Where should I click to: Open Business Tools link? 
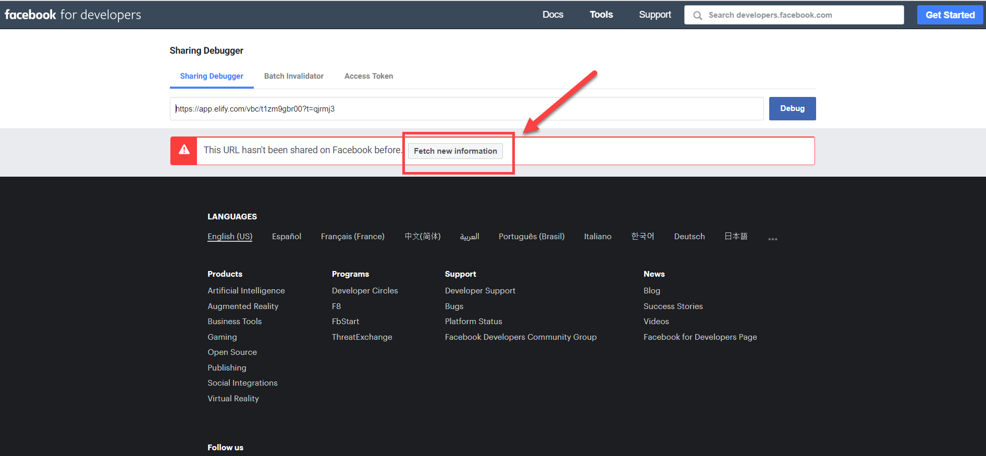235,322
